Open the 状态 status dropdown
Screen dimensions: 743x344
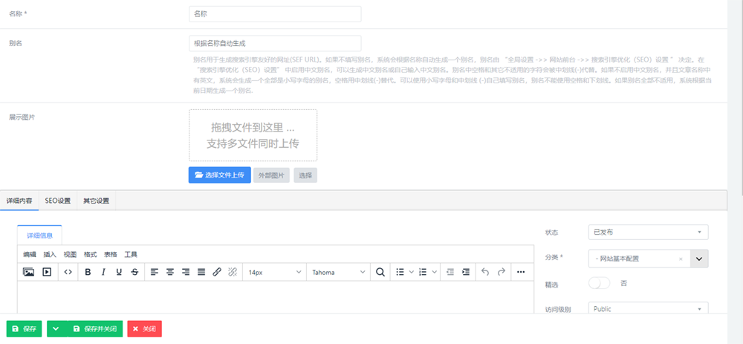tap(647, 233)
